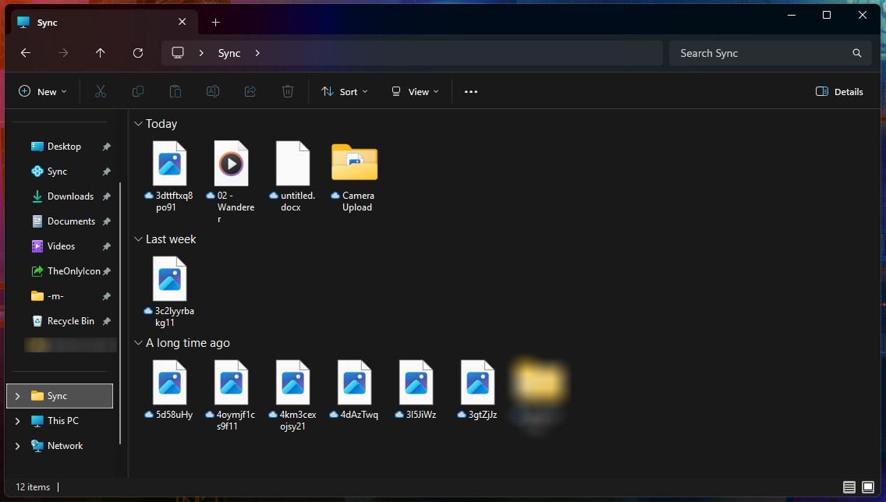Go back with the left arrow

coord(26,53)
